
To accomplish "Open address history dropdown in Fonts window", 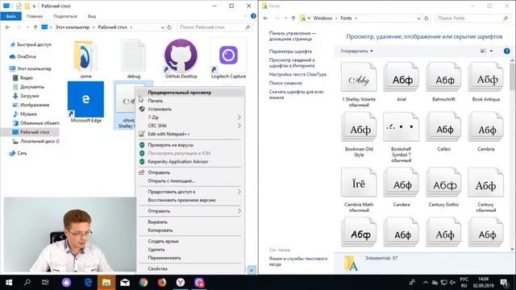I will (418, 19).
